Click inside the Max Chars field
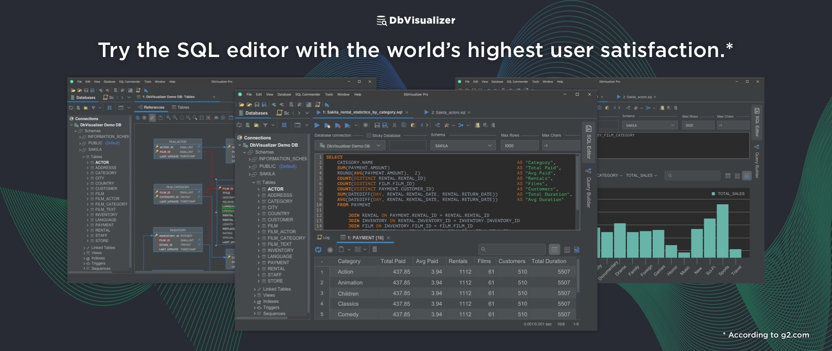The width and height of the screenshot is (832, 351). 561,145
